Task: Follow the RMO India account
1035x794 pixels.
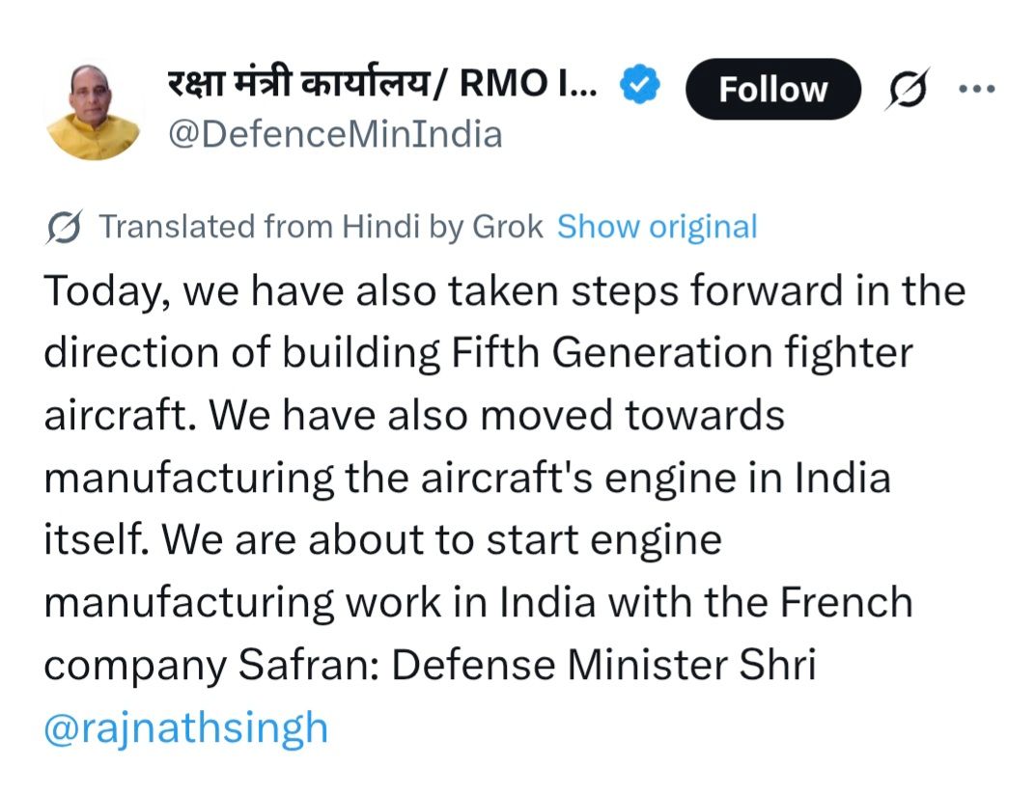Action: pyautogui.click(x=772, y=89)
